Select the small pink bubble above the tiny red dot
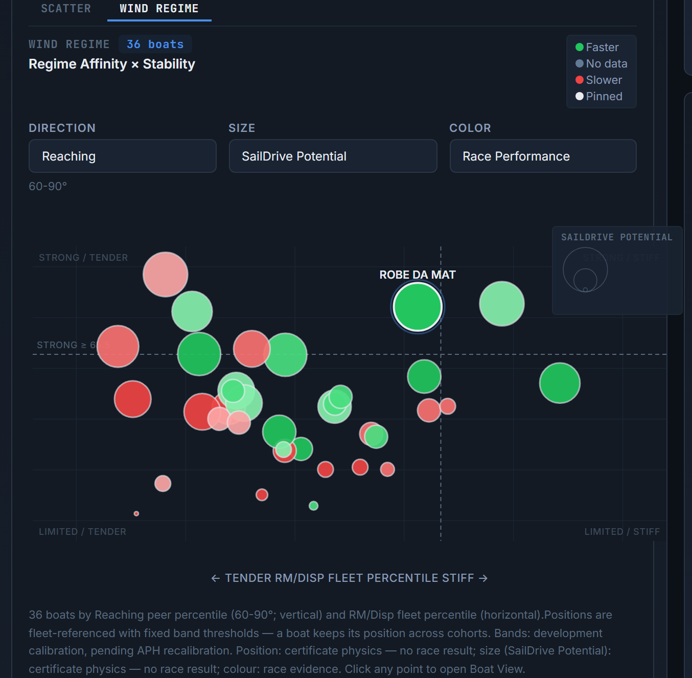Viewport: 692px width, 678px height. [163, 483]
